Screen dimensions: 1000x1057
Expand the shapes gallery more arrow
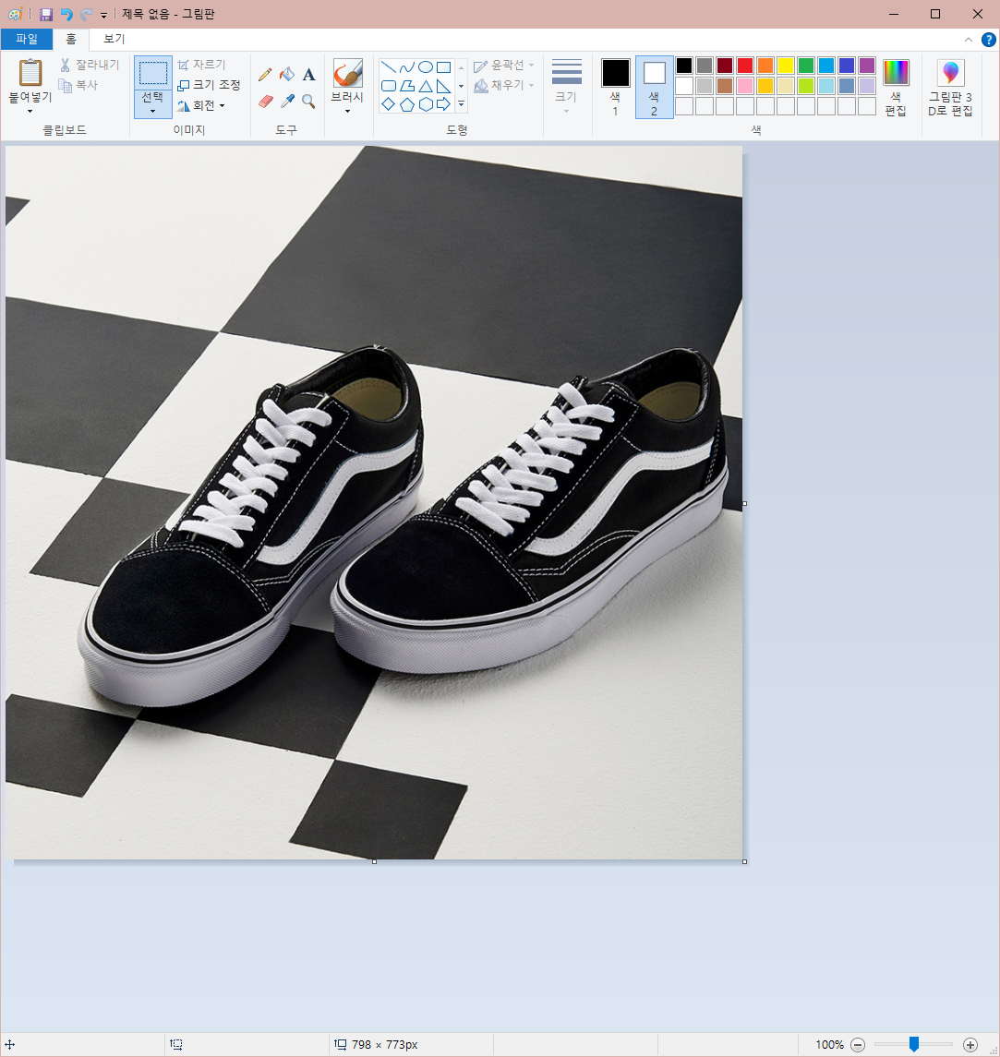[x=462, y=103]
